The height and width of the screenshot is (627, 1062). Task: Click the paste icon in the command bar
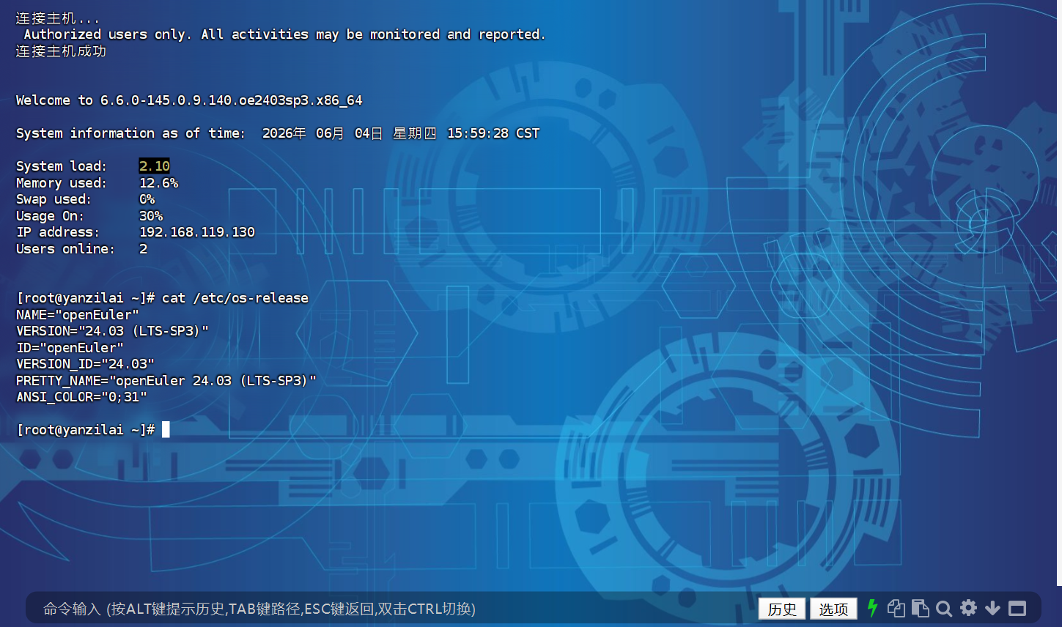point(921,608)
